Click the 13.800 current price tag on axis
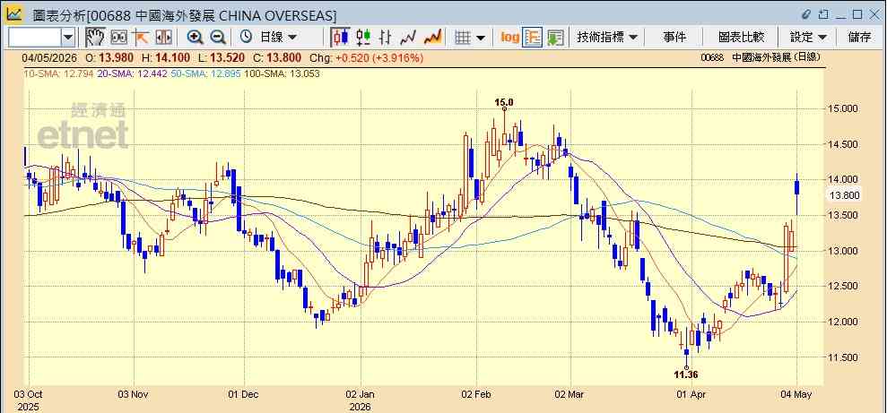 tap(844, 195)
